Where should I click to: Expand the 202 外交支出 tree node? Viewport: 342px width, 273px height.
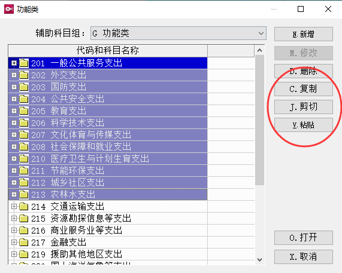point(14,75)
